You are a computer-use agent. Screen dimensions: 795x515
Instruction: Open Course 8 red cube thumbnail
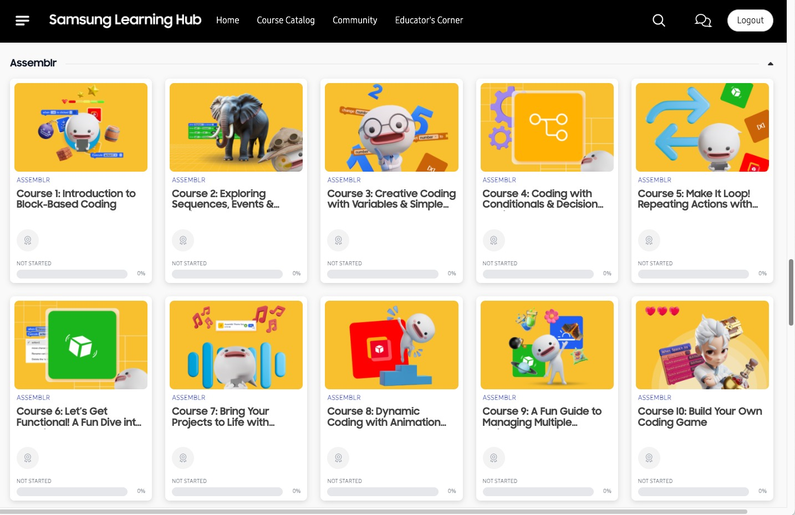(391, 345)
